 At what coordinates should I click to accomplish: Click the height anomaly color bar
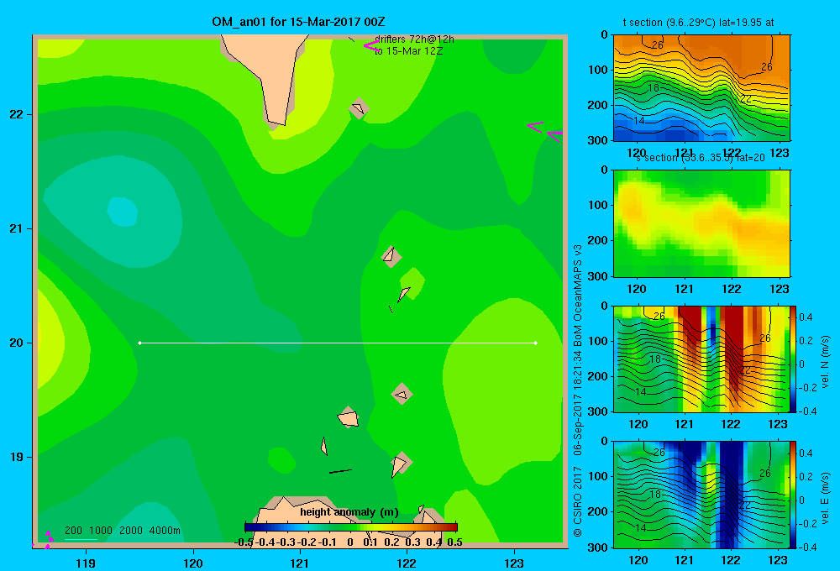click(x=351, y=527)
